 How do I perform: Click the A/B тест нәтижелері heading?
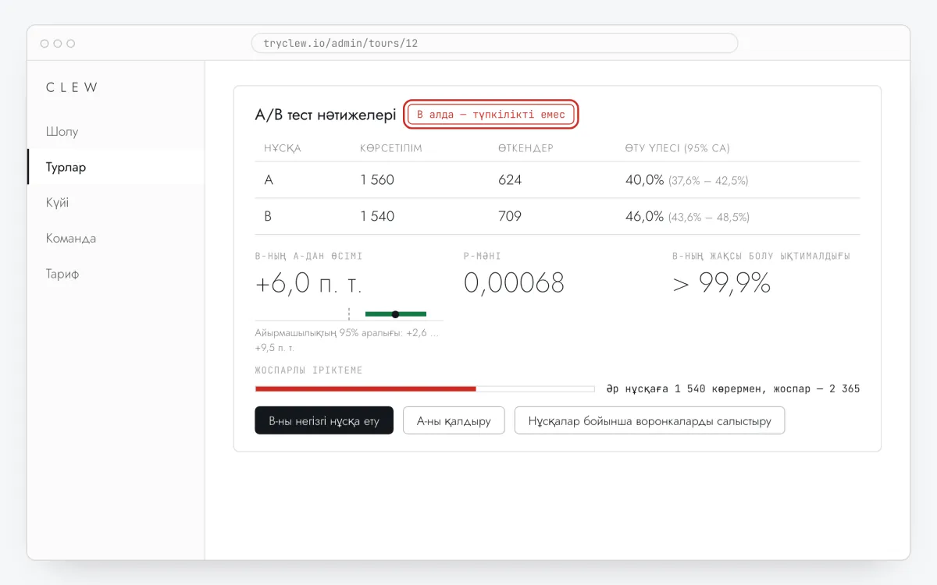(x=326, y=115)
